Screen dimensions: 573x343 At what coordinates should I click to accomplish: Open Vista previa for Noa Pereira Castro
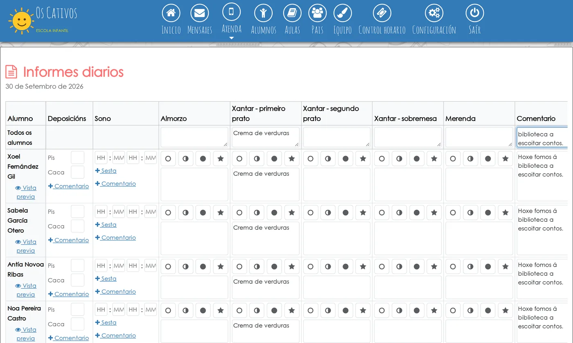pyautogui.click(x=26, y=334)
